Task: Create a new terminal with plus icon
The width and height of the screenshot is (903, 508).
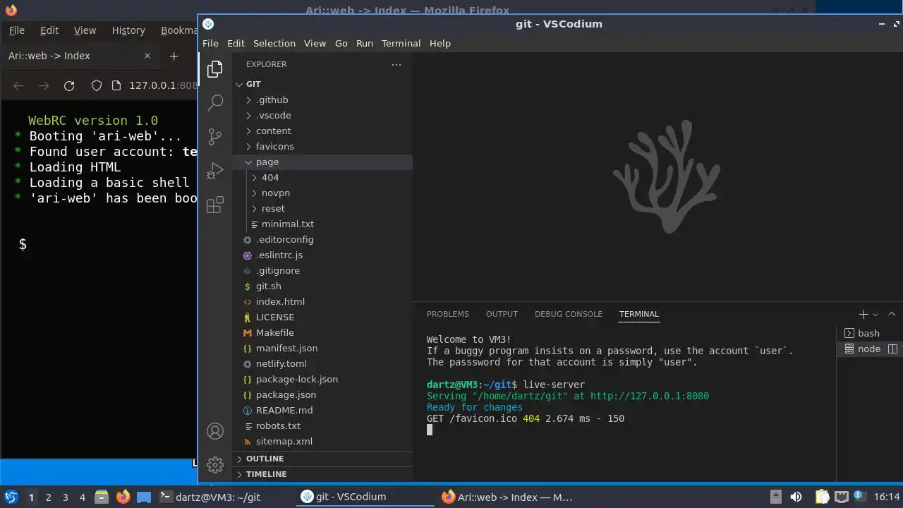Action: [x=863, y=314]
